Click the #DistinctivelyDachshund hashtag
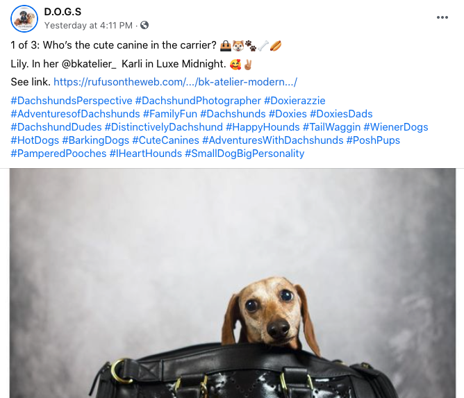The height and width of the screenshot is (398, 464). point(164,127)
